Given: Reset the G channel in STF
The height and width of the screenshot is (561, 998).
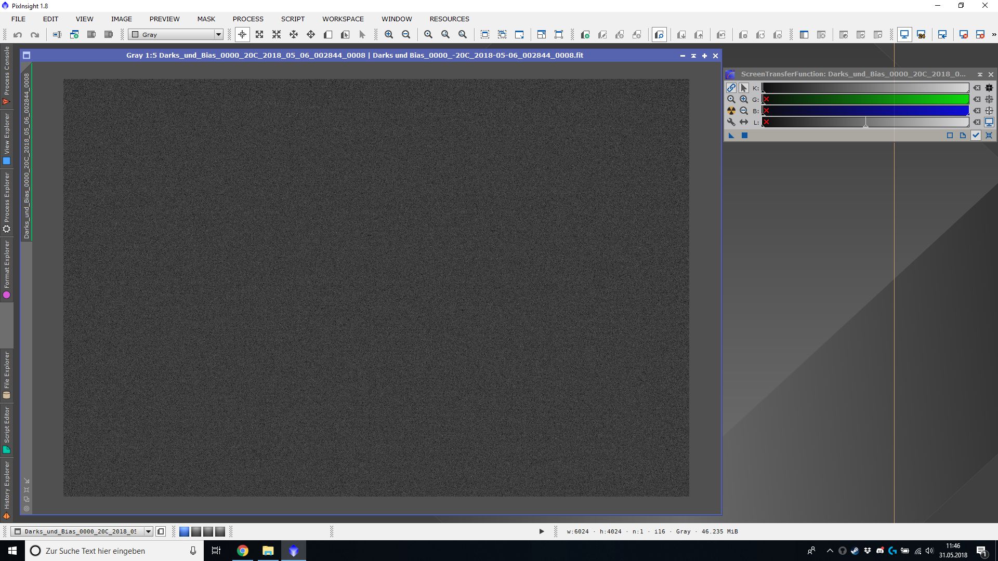Looking at the screenshot, I should click(977, 99).
